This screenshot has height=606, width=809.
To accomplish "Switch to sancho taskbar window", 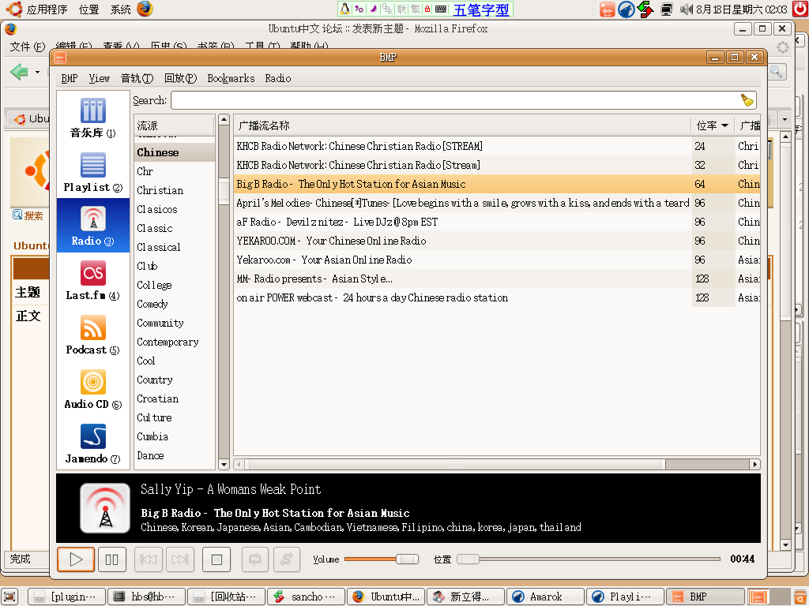I will point(305,597).
